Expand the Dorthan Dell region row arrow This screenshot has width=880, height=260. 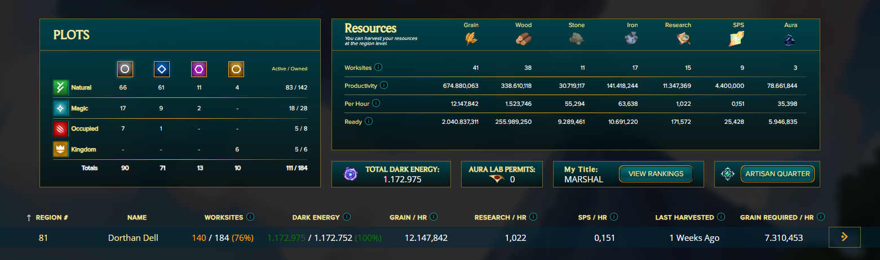pos(844,237)
